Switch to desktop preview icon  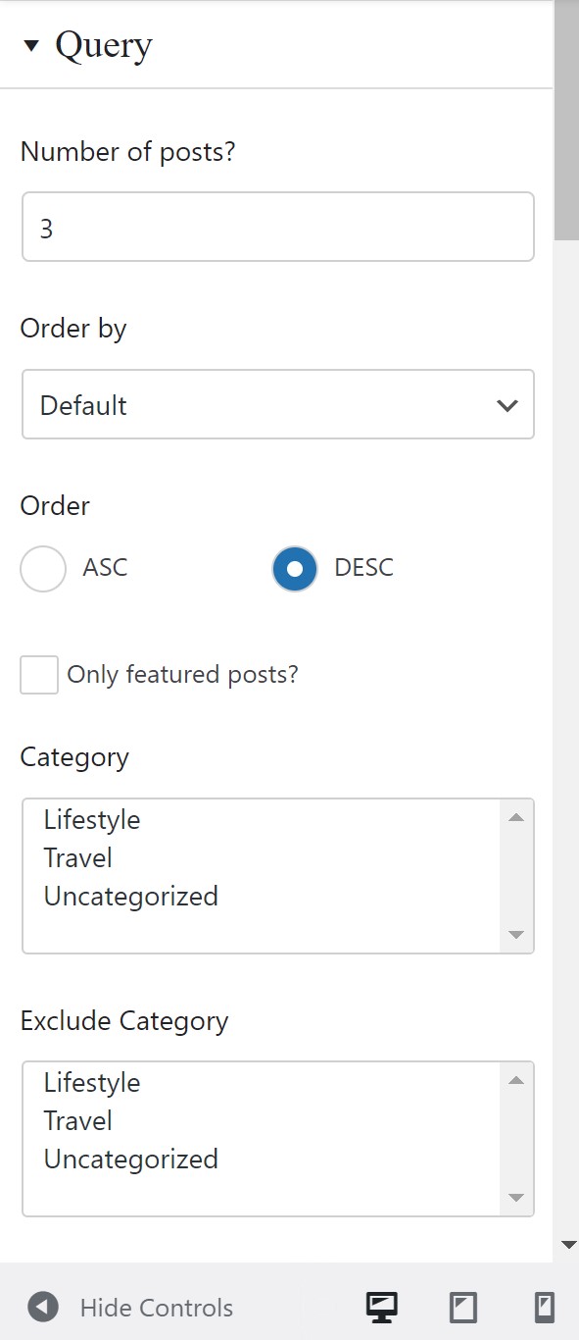tap(382, 1307)
